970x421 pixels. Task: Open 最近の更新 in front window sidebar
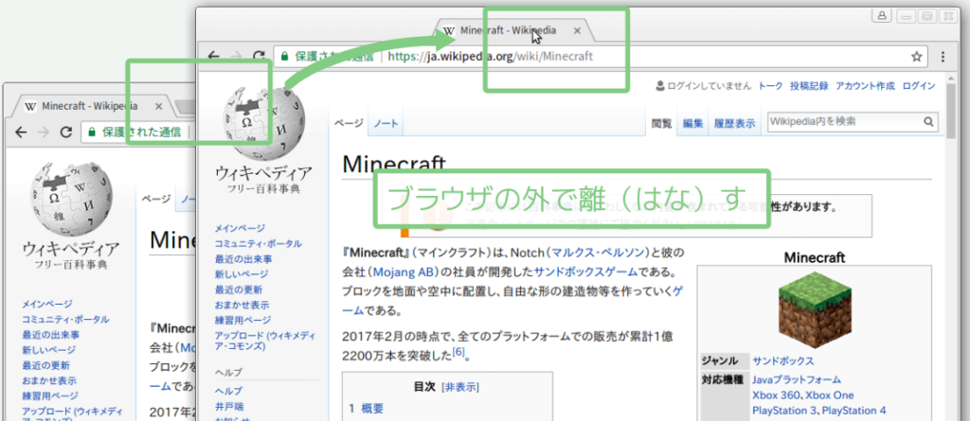click(x=238, y=289)
